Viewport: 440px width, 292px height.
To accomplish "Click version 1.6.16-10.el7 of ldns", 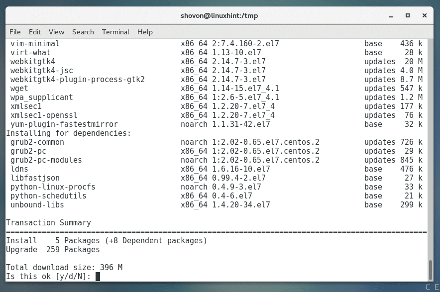I will [241, 169].
